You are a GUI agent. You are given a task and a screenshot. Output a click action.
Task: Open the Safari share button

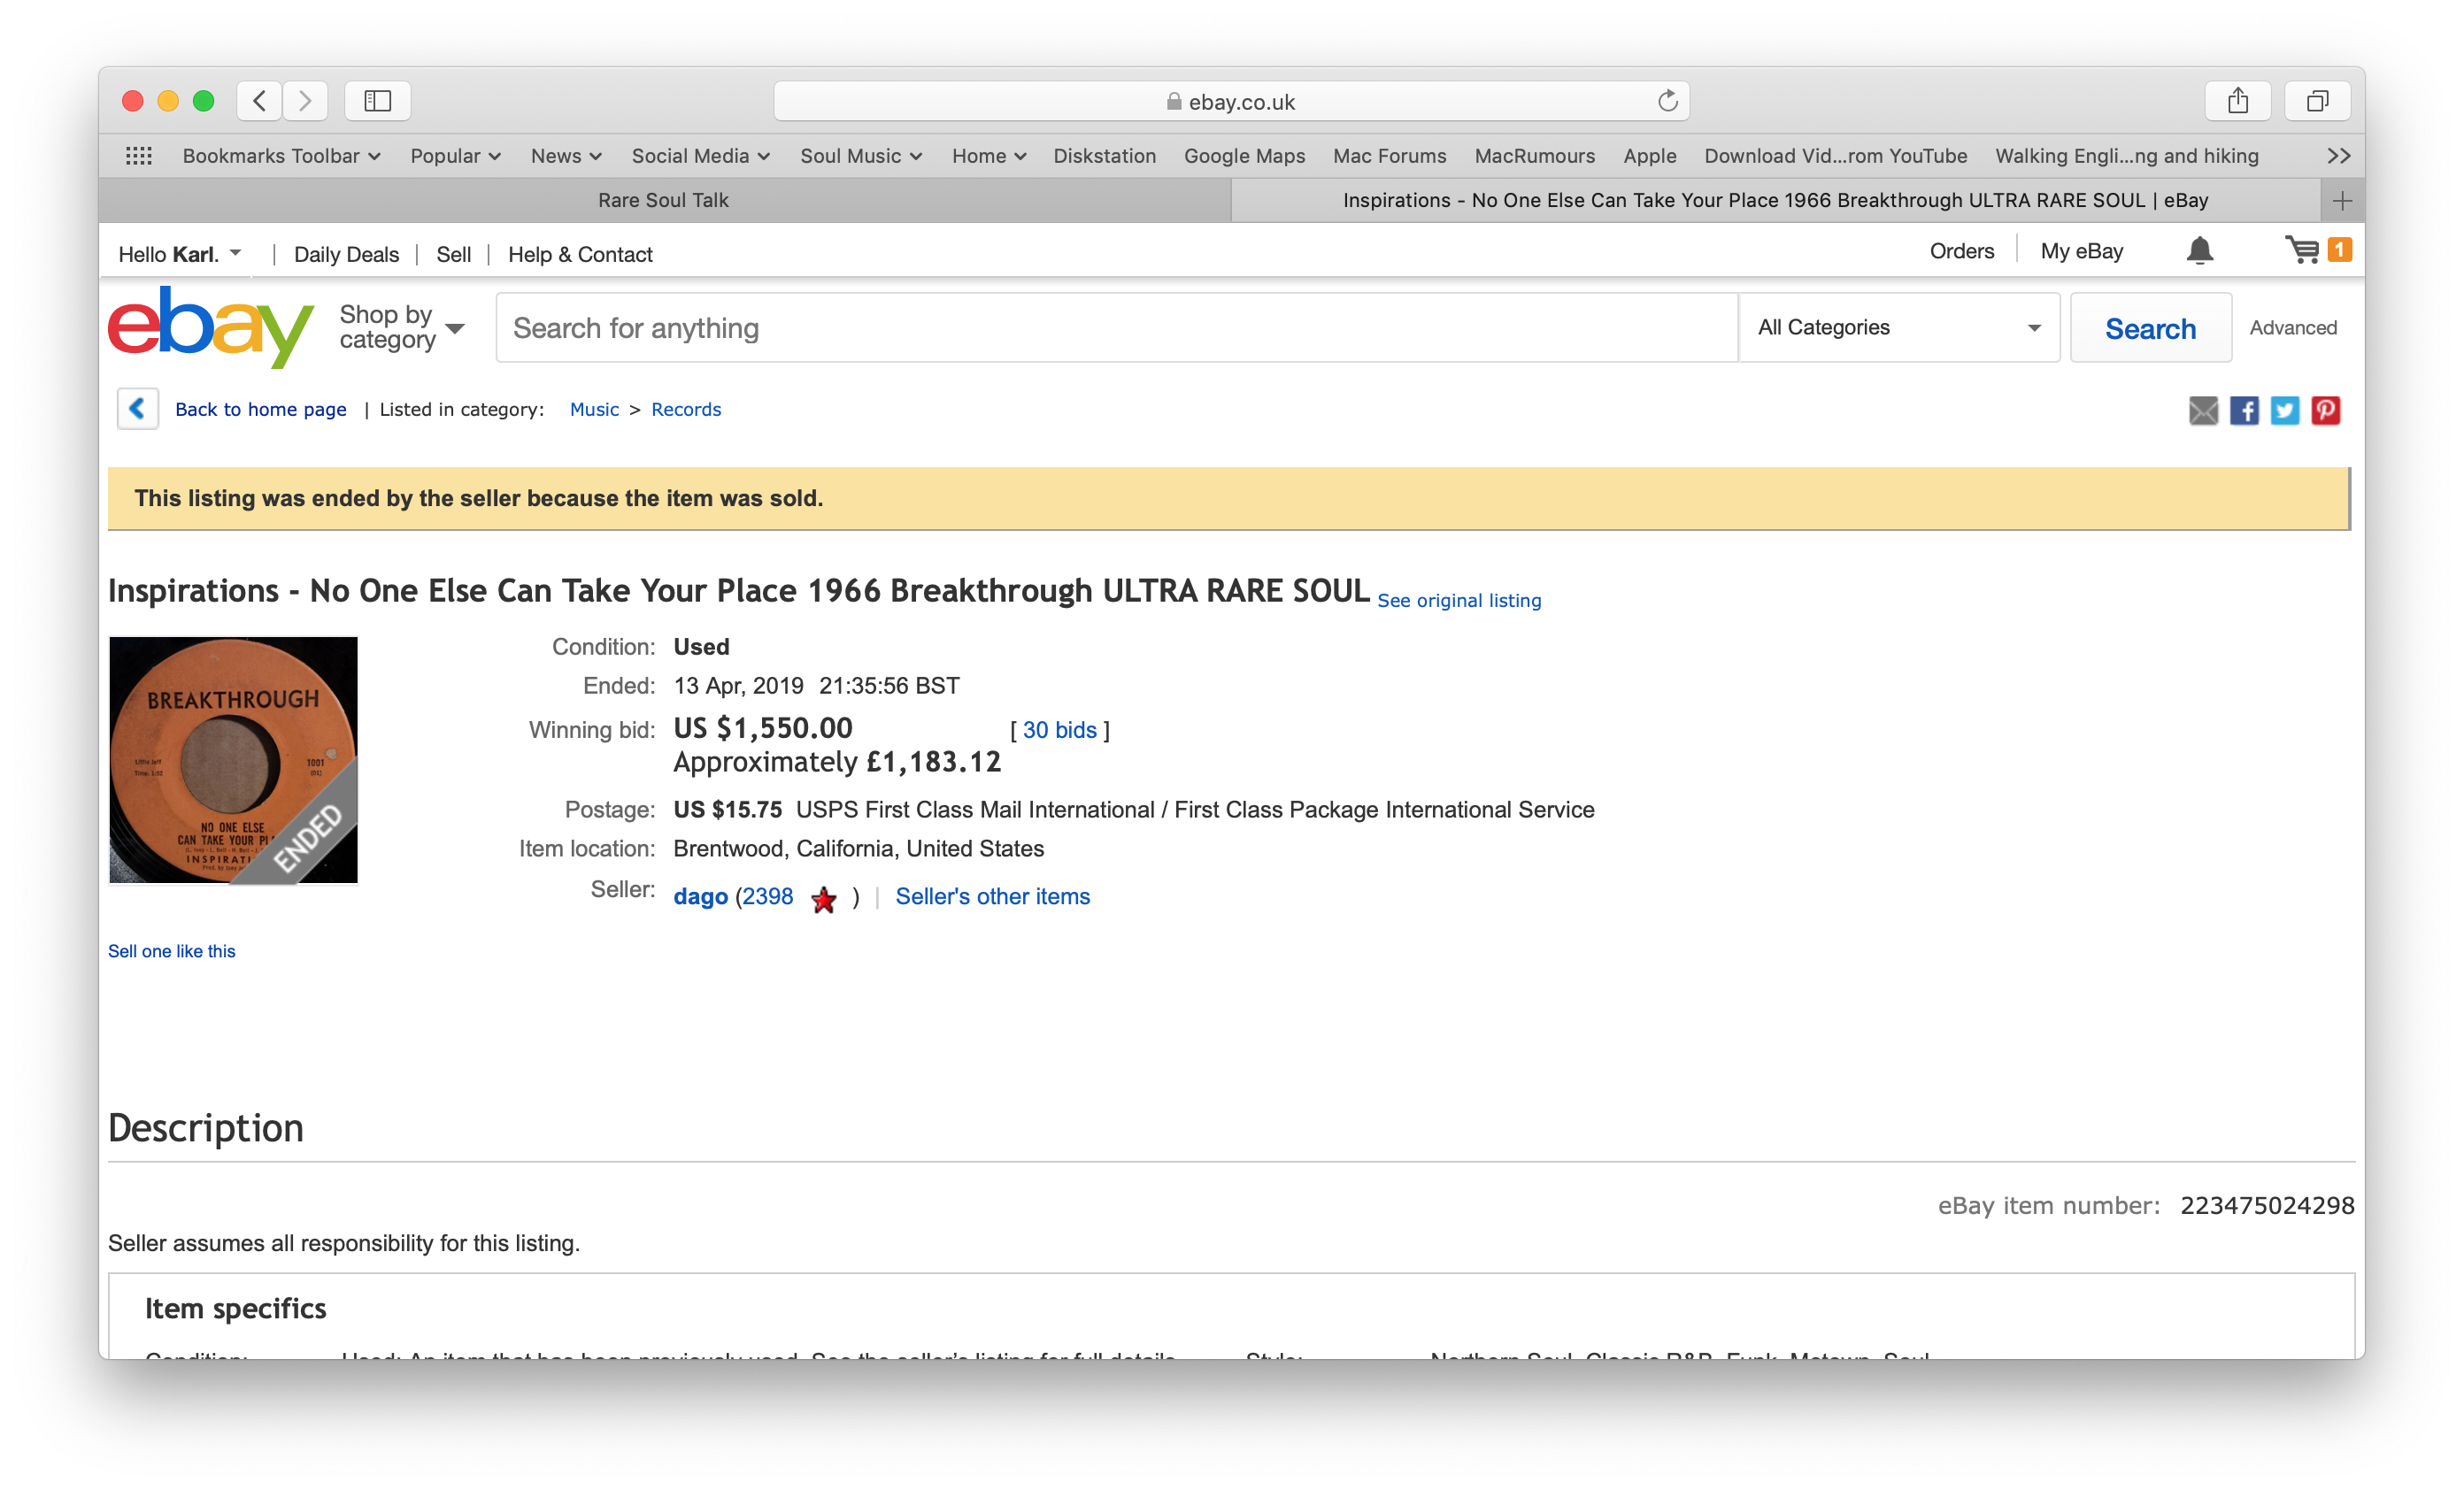coord(2238,101)
